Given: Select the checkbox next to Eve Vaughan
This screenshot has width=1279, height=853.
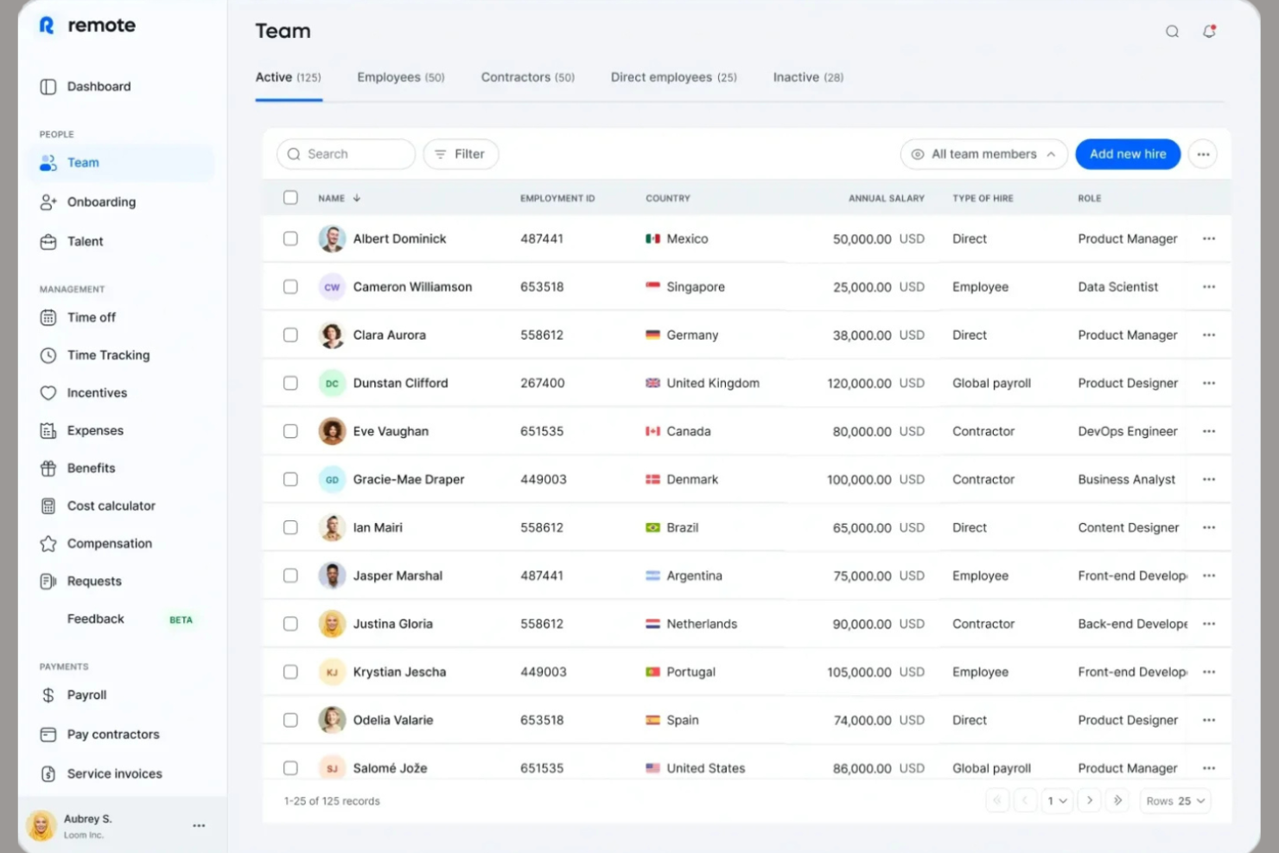Looking at the screenshot, I should pyautogui.click(x=290, y=430).
